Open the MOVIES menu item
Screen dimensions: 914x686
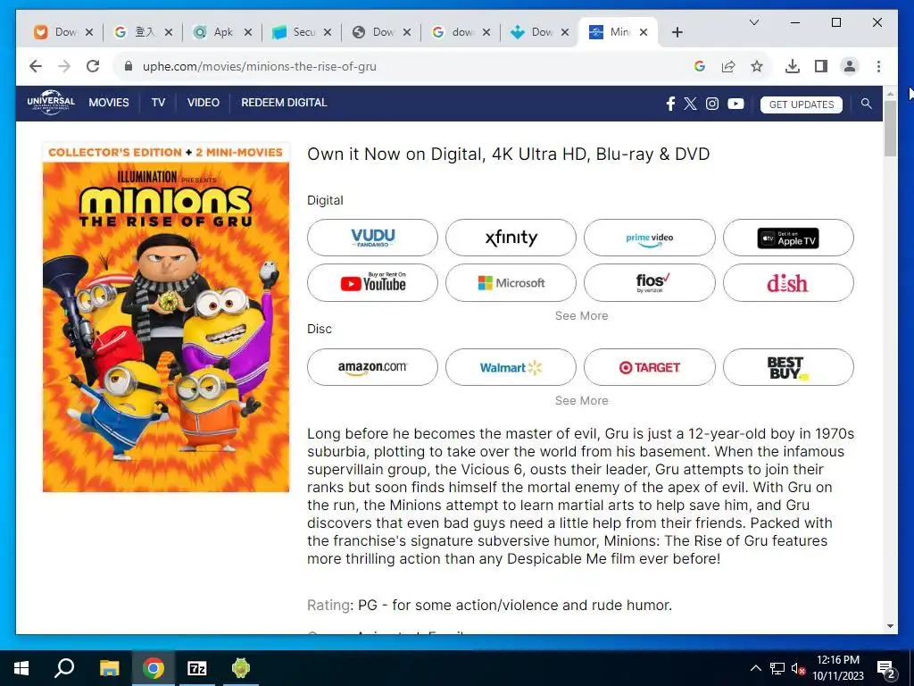[109, 103]
